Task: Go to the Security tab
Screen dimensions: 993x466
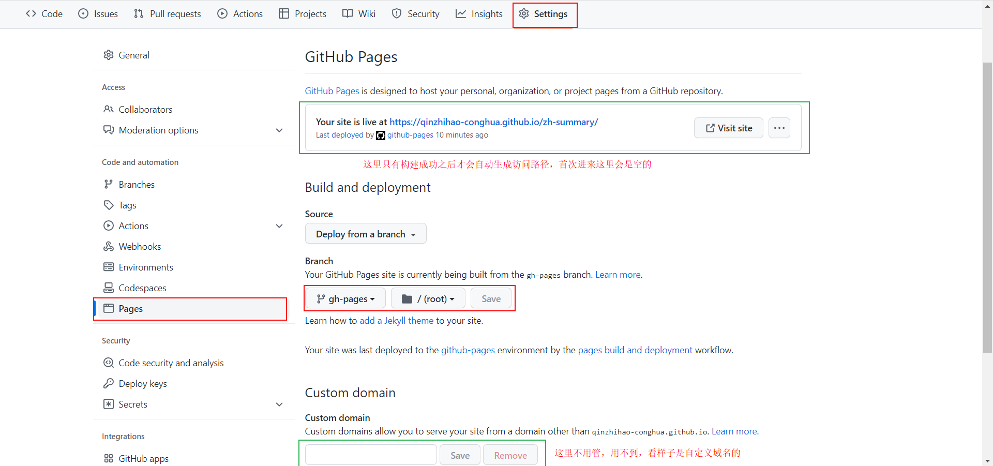Action: tap(415, 14)
